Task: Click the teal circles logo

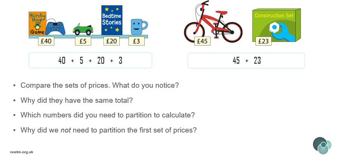Action: (322, 145)
